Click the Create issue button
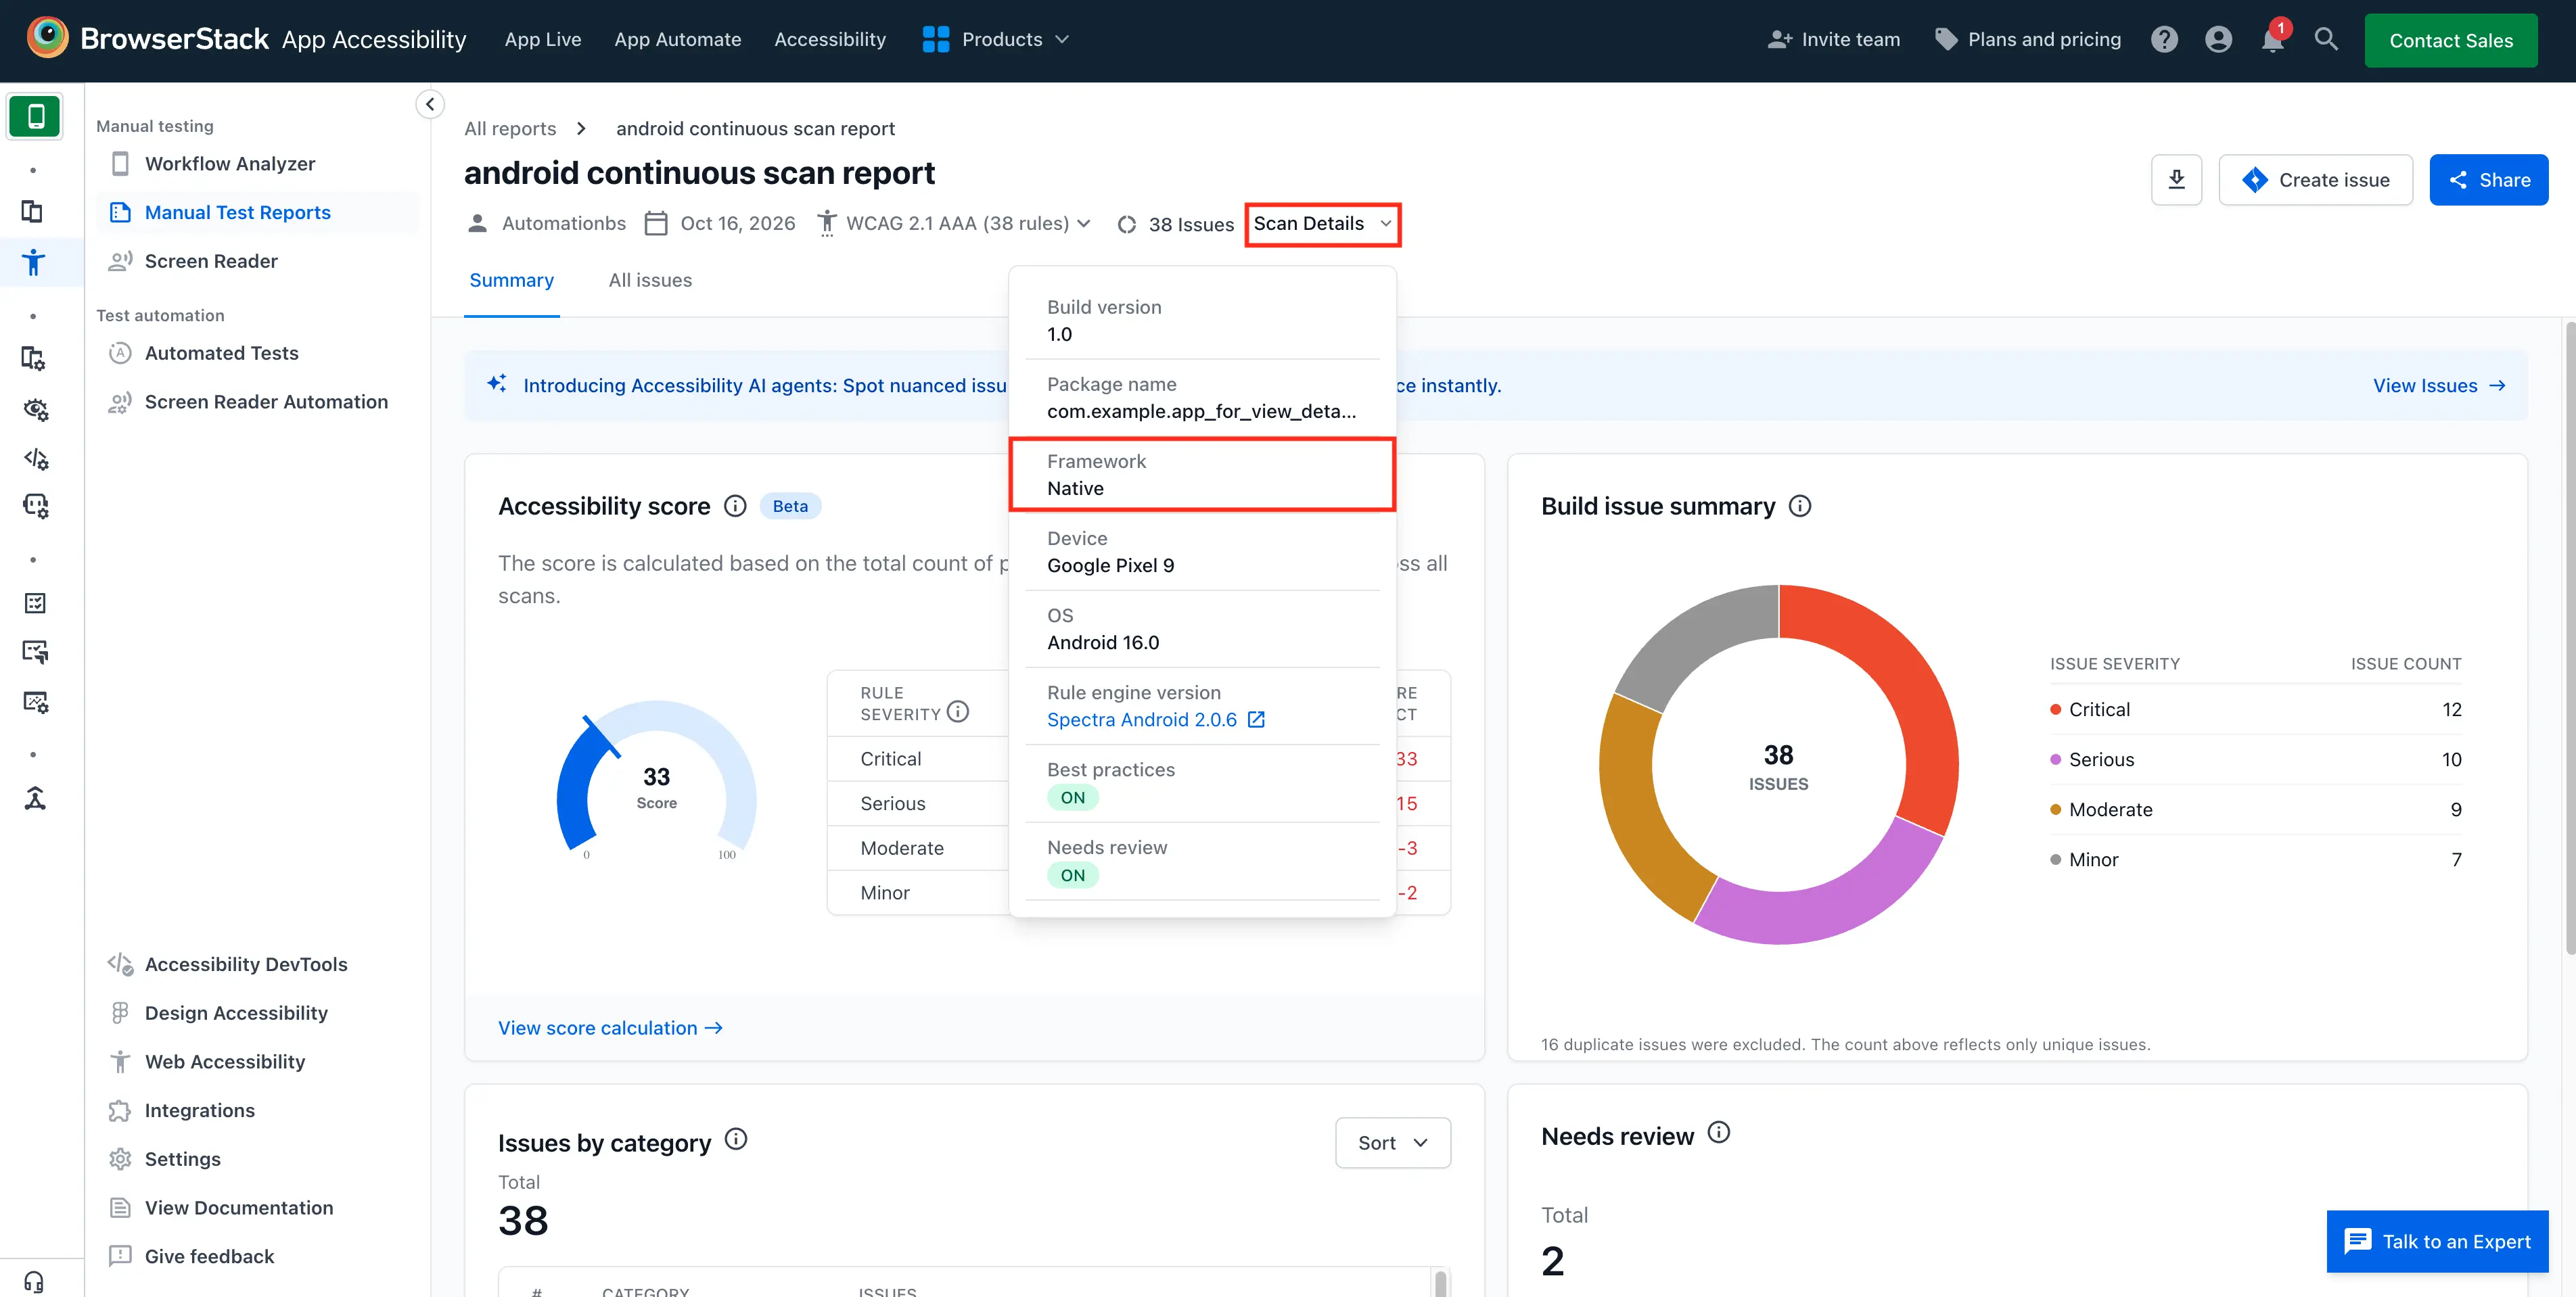This screenshot has width=2576, height=1297. (x=2316, y=180)
